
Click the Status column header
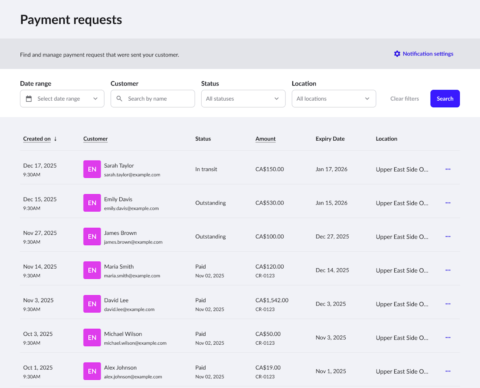click(x=203, y=139)
